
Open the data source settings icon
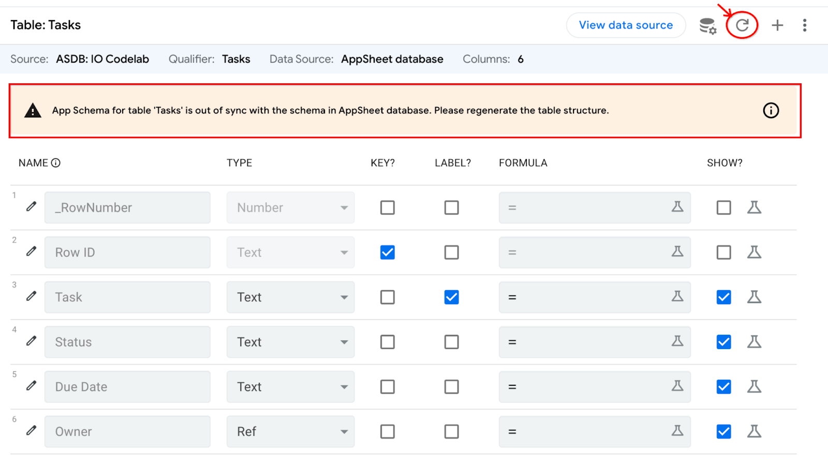point(707,25)
